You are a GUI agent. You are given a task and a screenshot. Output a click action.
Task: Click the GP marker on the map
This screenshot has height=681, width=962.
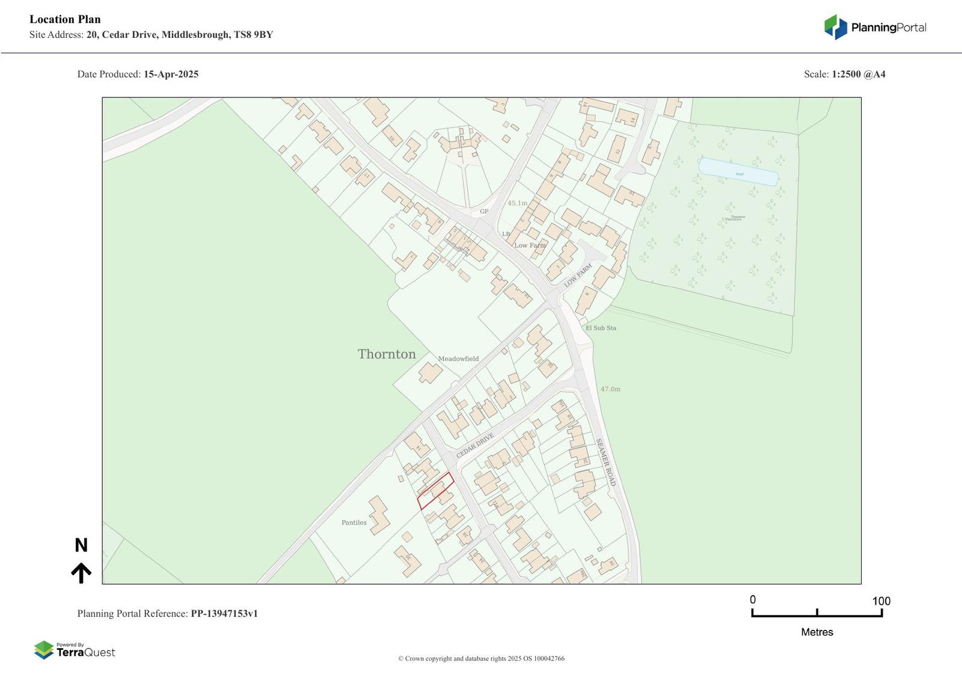(484, 212)
